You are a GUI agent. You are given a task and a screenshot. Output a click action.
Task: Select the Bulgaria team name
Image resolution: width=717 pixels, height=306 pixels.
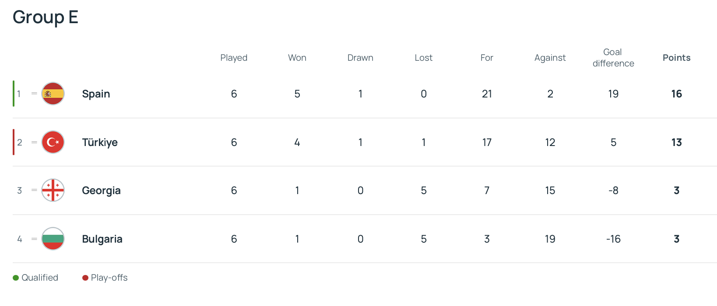pos(102,239)
